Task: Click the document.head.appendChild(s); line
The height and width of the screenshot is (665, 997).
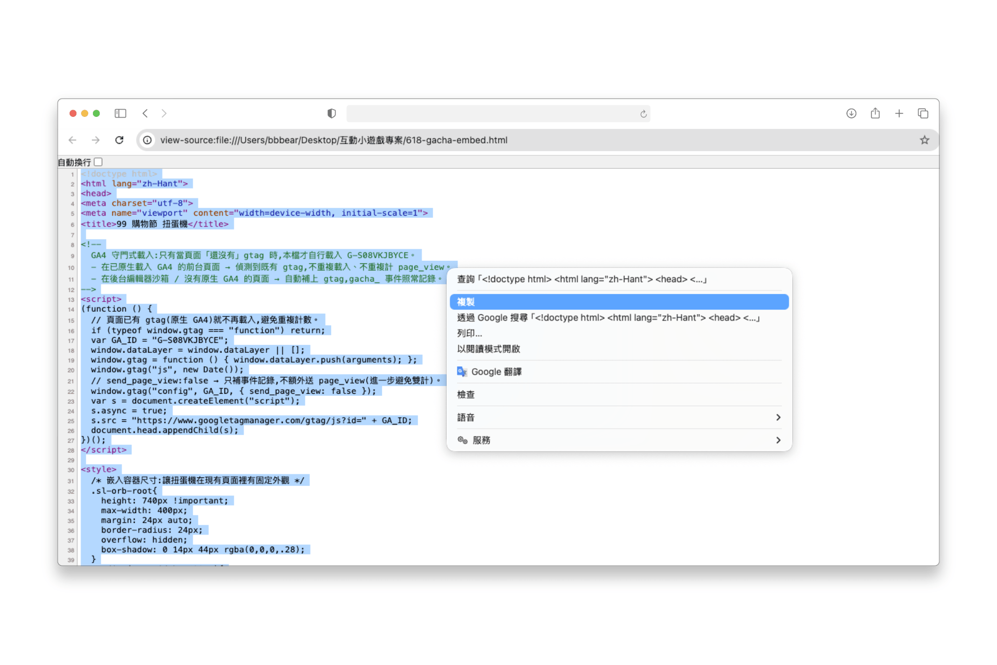Action: (165, 430)
